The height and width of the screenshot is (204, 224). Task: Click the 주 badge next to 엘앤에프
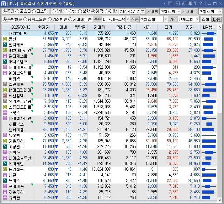tap(5, 84)
